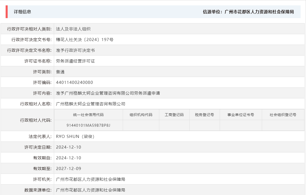
Task: Click the source unit 广州市花都区人力资源和社会保障局 link
Action: pos(259,12)
